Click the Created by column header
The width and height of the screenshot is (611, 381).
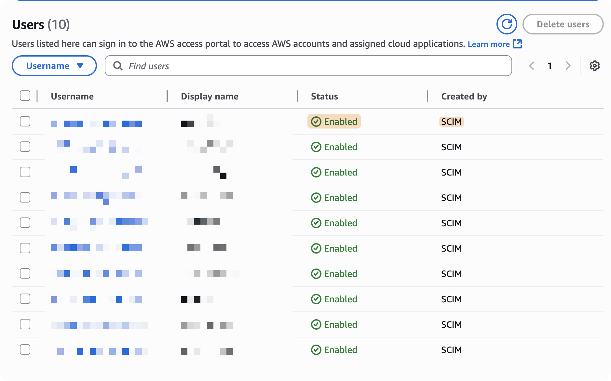(464, 96)
